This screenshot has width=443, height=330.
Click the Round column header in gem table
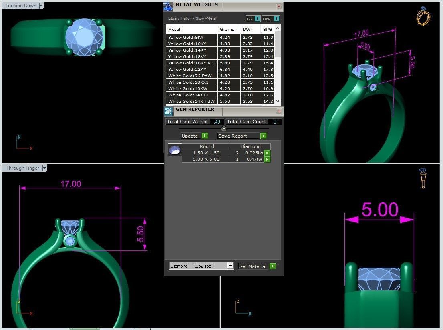click(x=206, y=146)
